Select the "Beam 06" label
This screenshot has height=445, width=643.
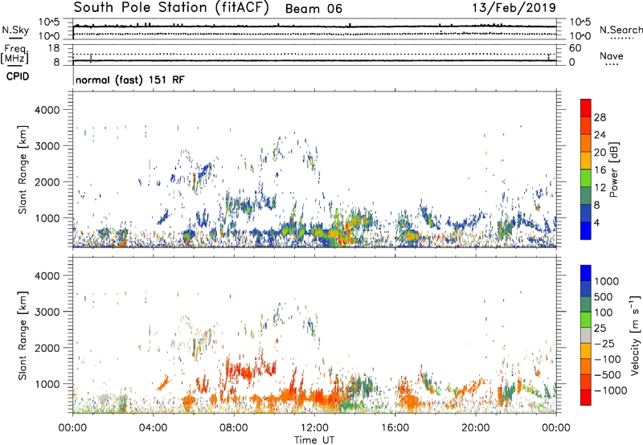tap(313, 9)
